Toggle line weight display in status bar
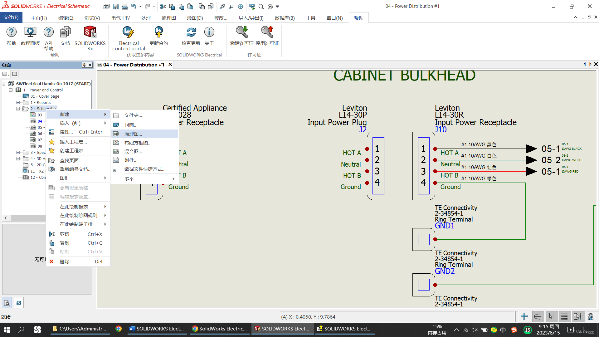This screenshot has height=337, width=599. click(564, 317)
